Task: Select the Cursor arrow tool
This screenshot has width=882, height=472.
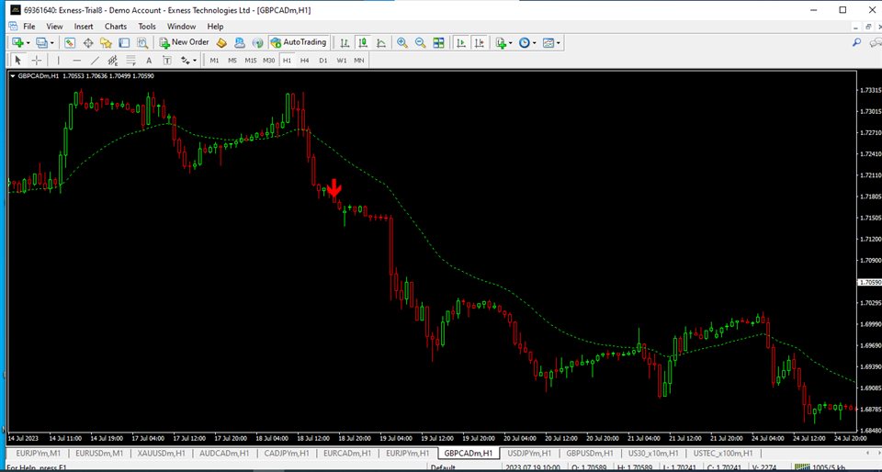Action: [x=18, y=60]
